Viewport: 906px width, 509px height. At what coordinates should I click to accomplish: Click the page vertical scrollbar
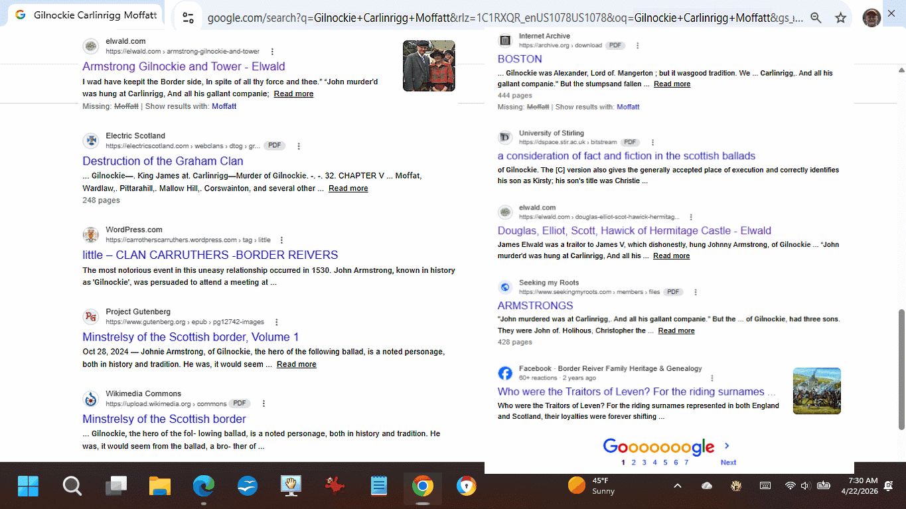coord(901,368)
